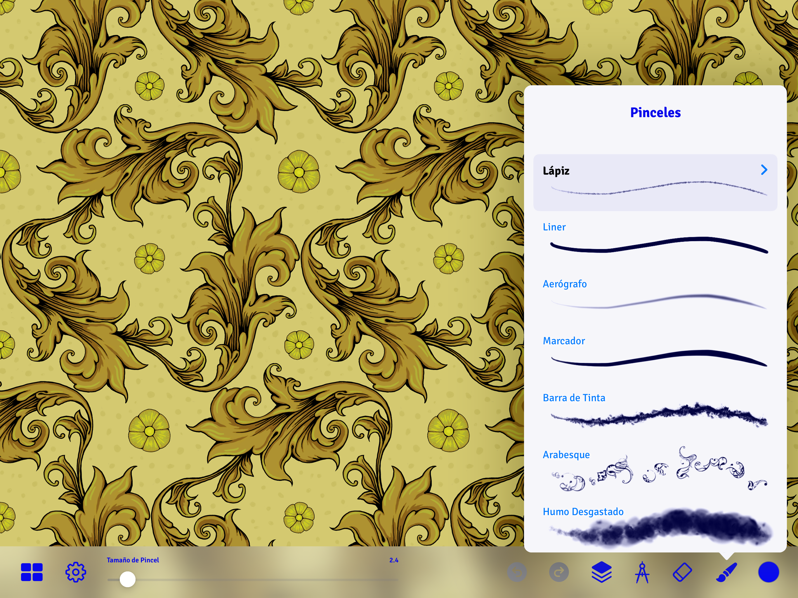Click the Liner stroke preview
The height and width of the screenshot is (598, 798).
click(x=659, y=245)
